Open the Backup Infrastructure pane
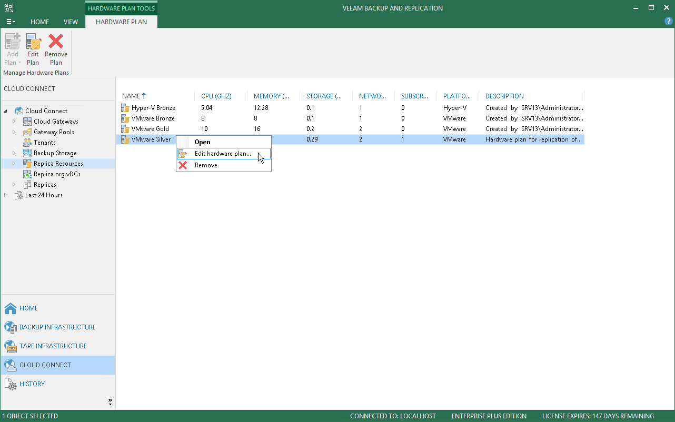Viewport: 675px width, 422px height. click(x=58, y=327)
